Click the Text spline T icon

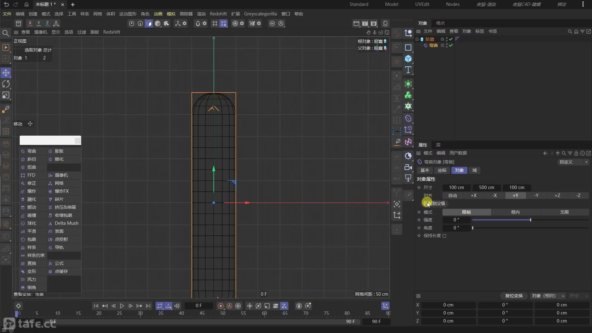click(x=408, y=70)
